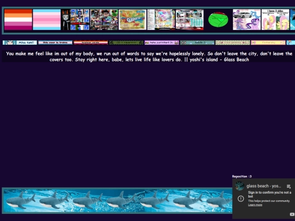Click the pink and blue trans flag image
This screenshot has width=295, height=221.
click(x=46, y=20)
